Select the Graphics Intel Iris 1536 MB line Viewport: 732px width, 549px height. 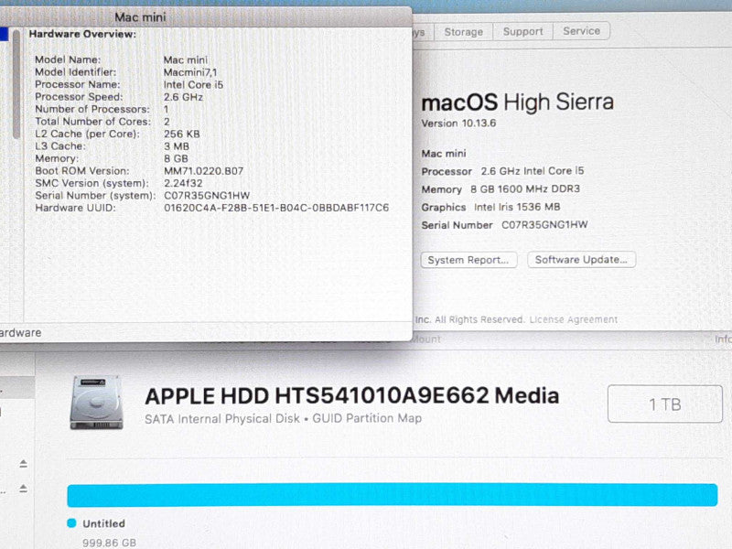[x=490, y=208]
